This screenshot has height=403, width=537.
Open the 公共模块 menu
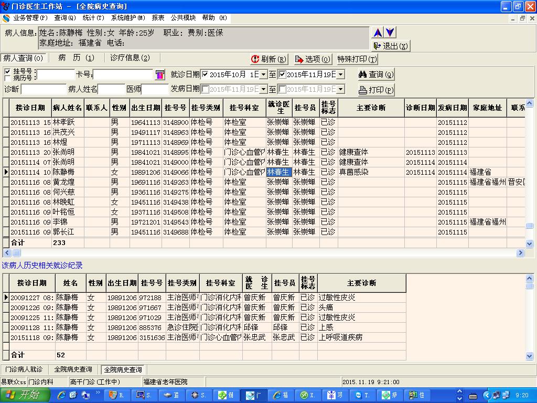183,18
